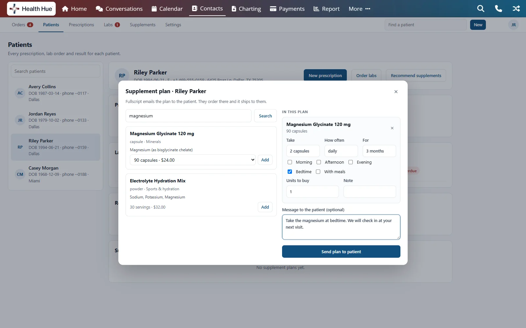Close the Supplement plan dialog
The width and height of the screenshot is (526, 328).
click(396, 92)
